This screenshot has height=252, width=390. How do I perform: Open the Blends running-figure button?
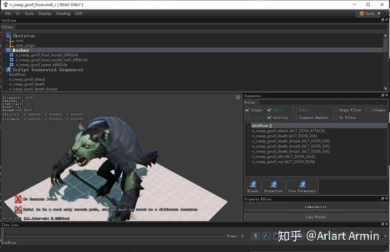[x=253, y=187]
